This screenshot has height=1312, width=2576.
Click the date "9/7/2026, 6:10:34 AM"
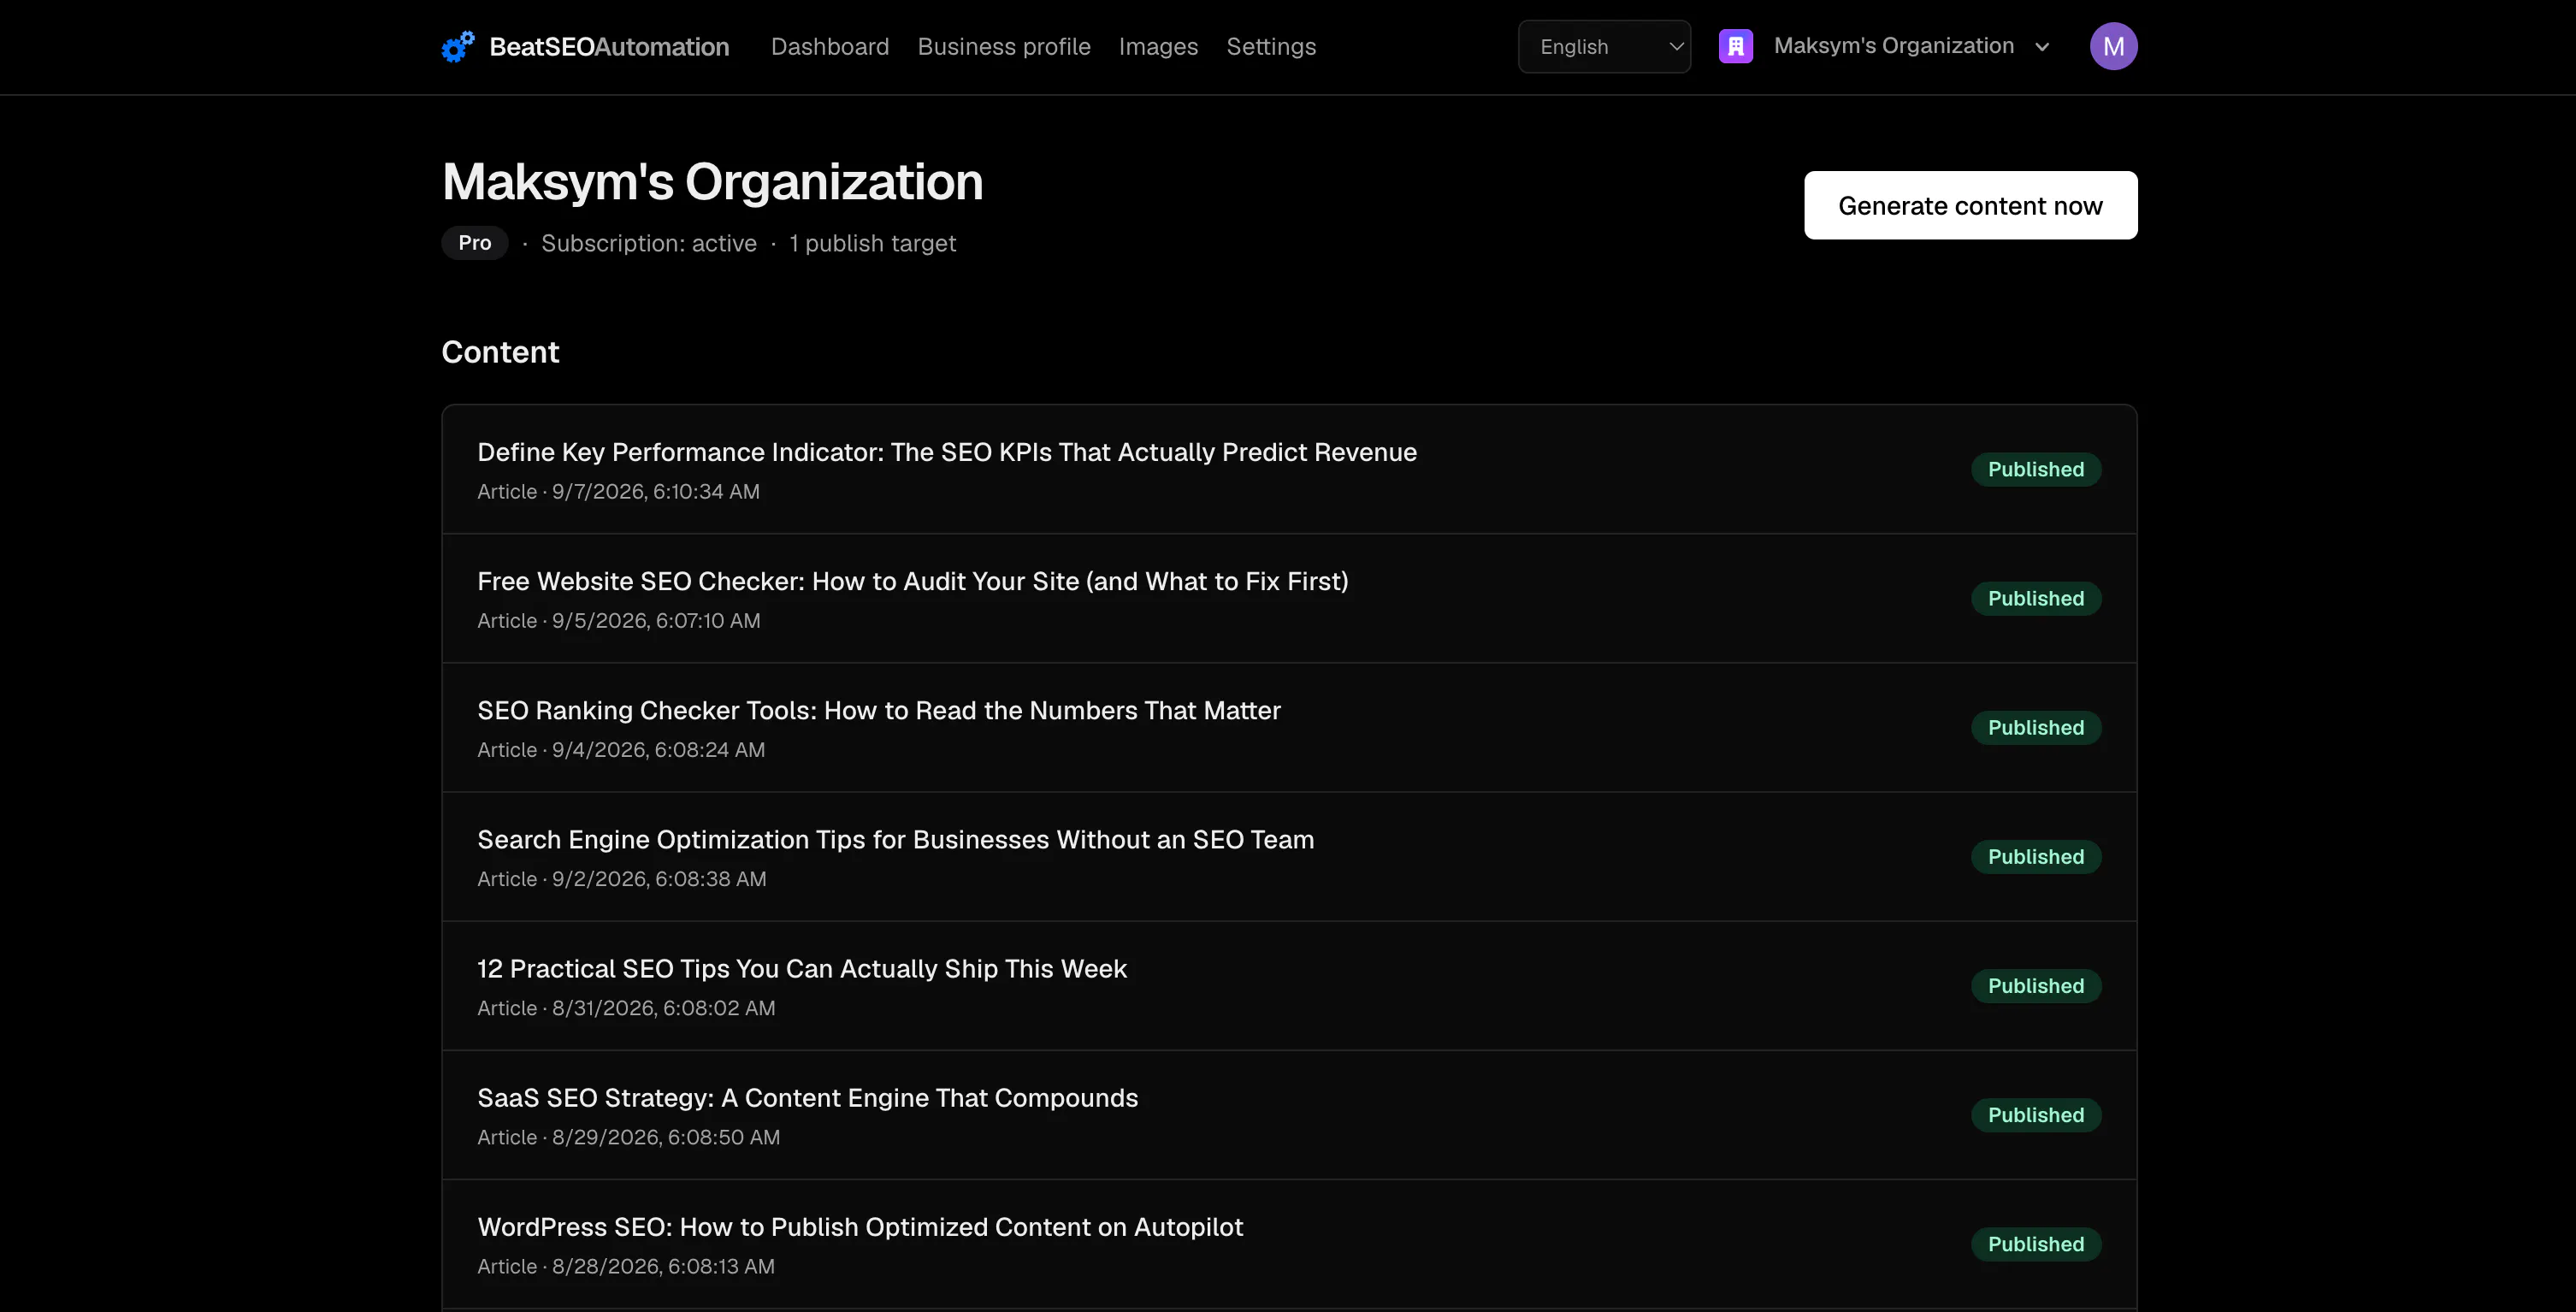tap(655, 491)
